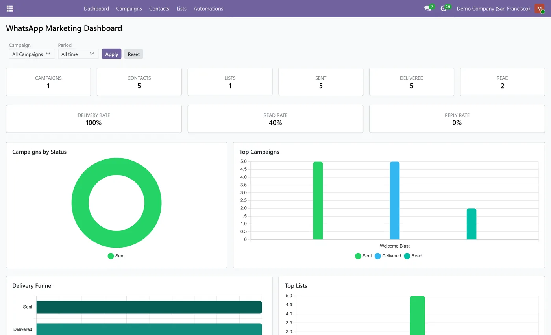551x335 pixels.
Task: Open Dashboard menu item
Action: pos(96,9)
